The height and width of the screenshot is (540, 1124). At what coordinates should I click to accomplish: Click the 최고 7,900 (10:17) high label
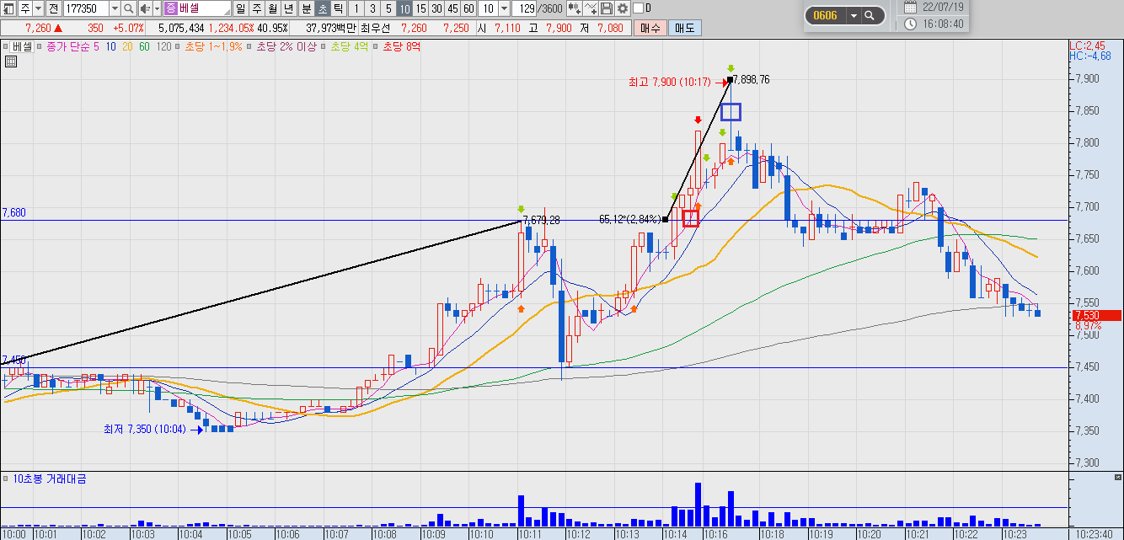click(670, 82)
